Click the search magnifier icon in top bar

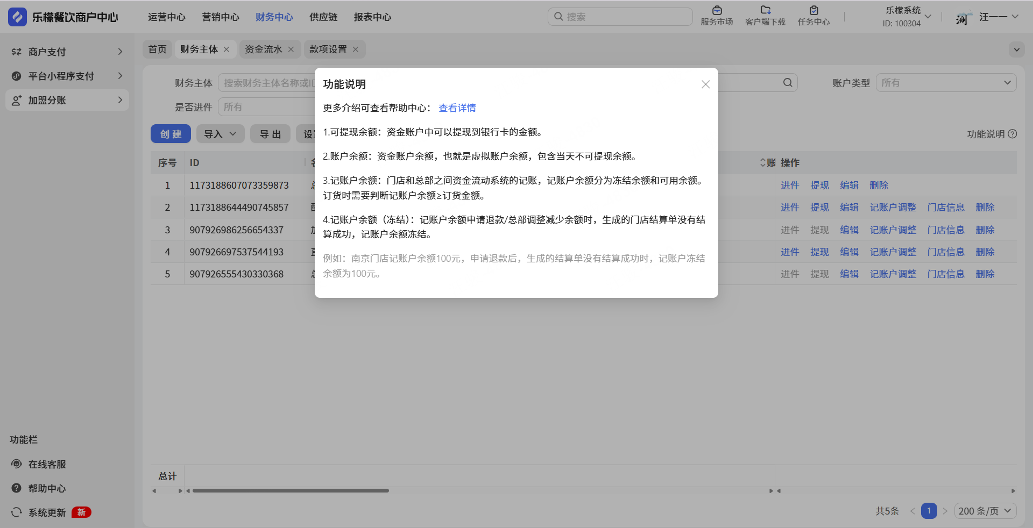coord(558,17)
